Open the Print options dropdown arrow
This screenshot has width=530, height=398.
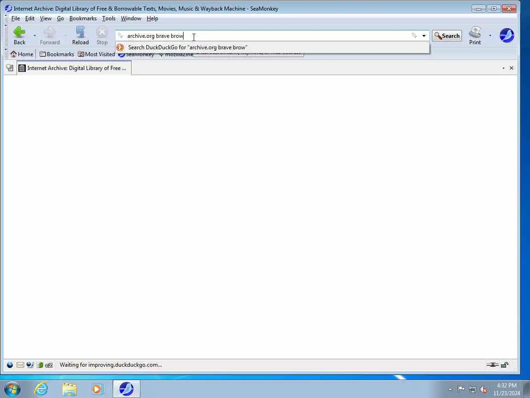[x=490, y=35]
